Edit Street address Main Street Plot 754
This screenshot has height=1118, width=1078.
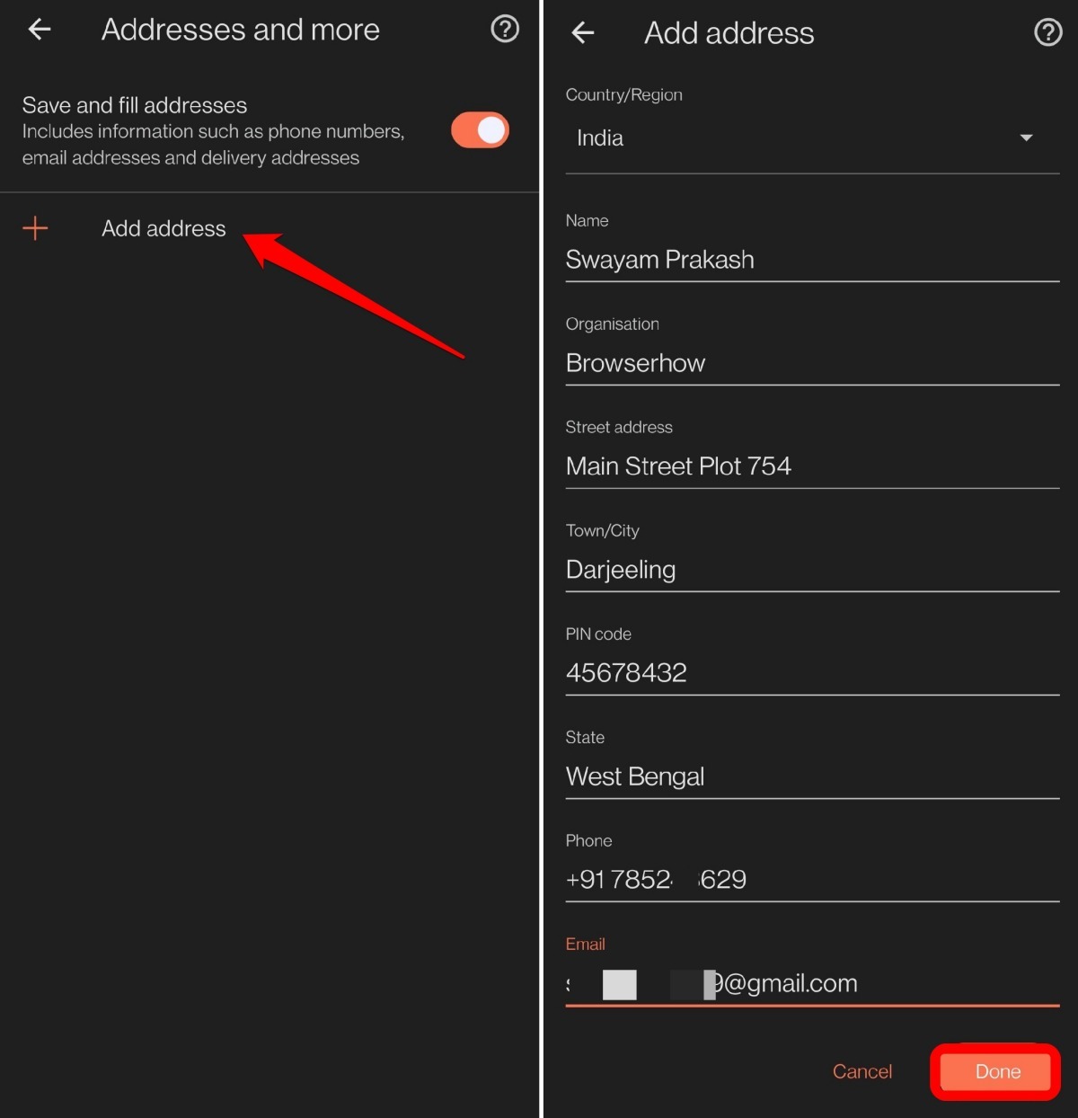812,466
